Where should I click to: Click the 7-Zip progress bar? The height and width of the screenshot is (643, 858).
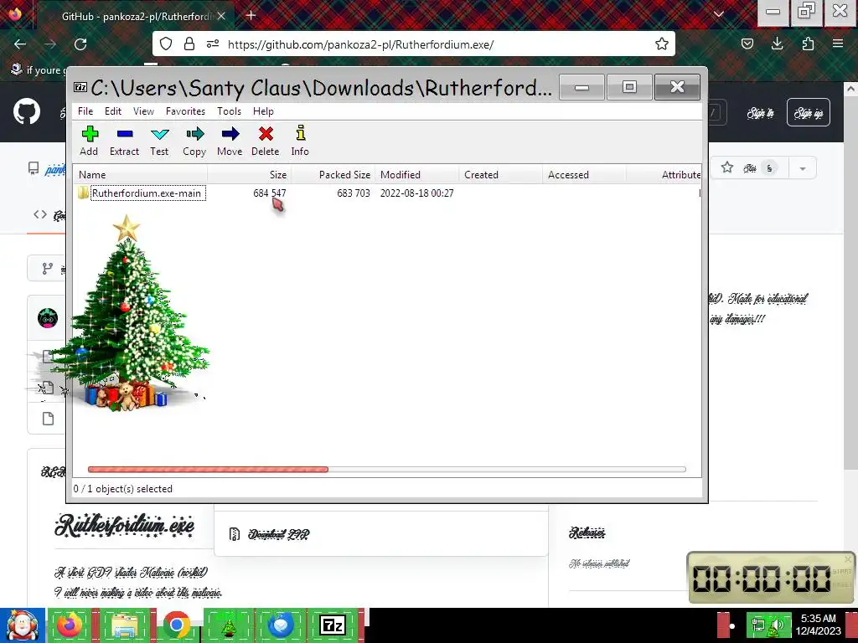point(386,469)
